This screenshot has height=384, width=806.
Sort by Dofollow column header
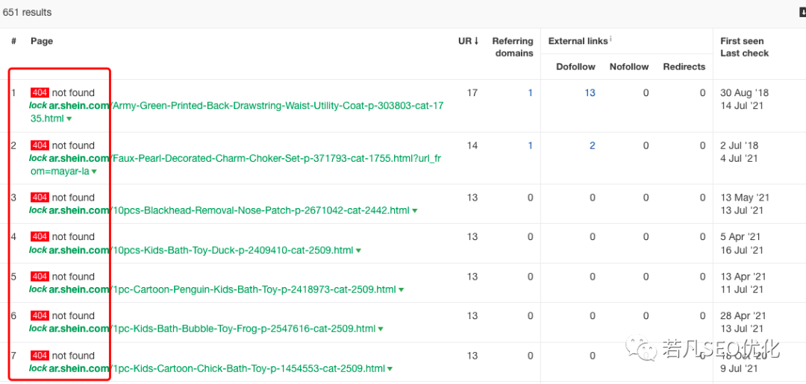pyautogui.click(x=575, y=66)
